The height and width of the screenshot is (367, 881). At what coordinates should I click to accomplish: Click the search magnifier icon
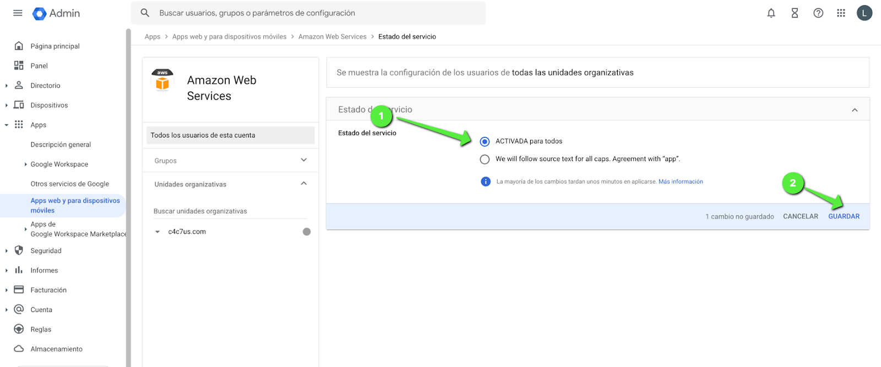coord(145,13)
